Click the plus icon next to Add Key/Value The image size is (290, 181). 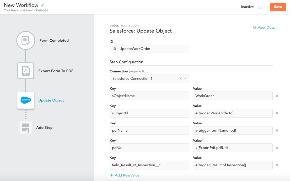point(112,175)
